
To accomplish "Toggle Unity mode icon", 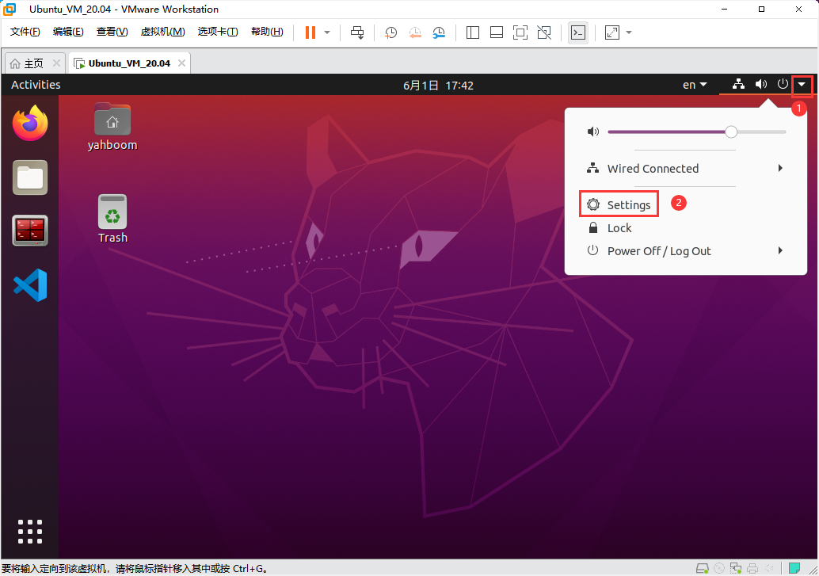I will click(544, 32).
